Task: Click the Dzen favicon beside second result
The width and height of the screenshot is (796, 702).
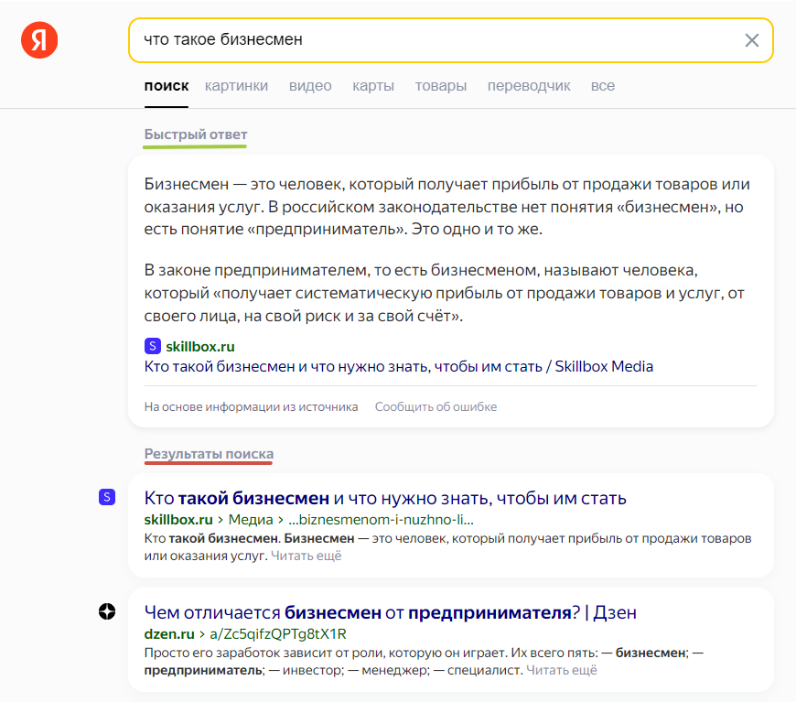Action: coord(107,611)
